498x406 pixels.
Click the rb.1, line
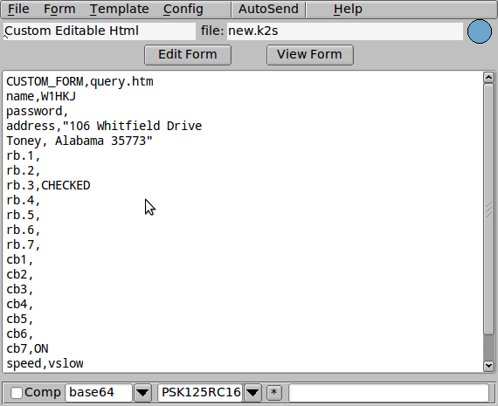click(24, 156)
